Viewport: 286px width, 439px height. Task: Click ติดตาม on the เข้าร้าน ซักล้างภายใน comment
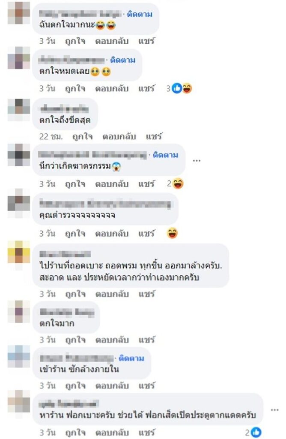click(x=131, y=358)
